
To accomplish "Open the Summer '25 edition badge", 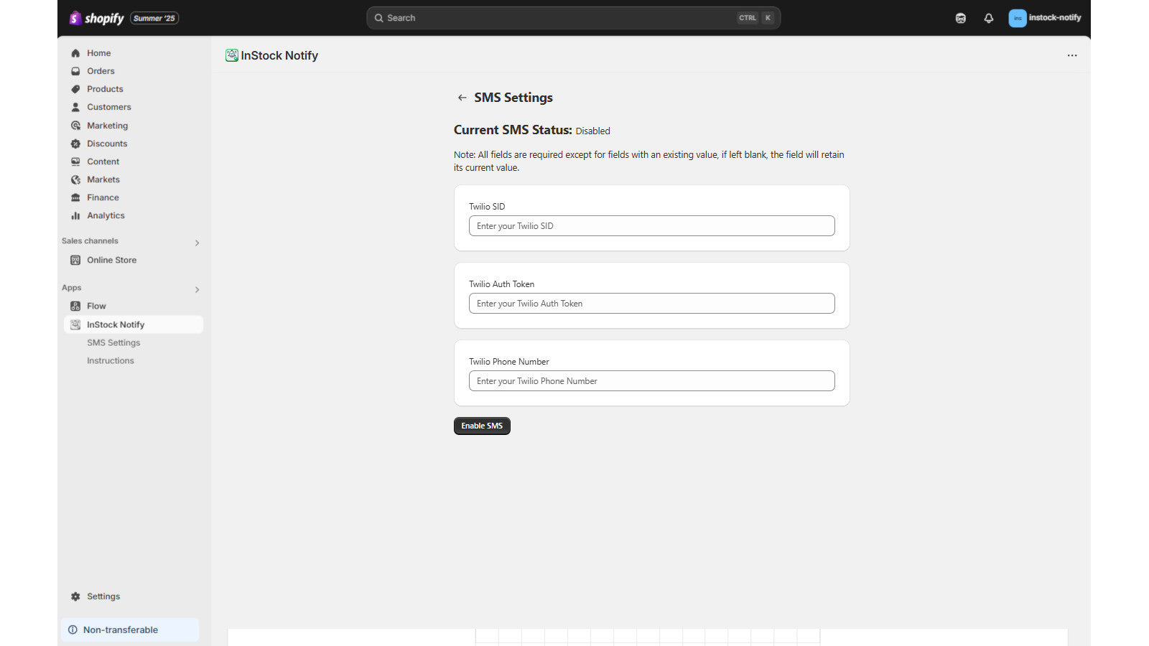I will 154,18.
